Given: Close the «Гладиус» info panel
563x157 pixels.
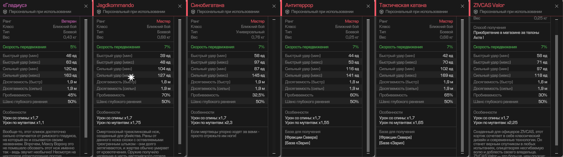Looking at the screenshot, I should (86, 6).
